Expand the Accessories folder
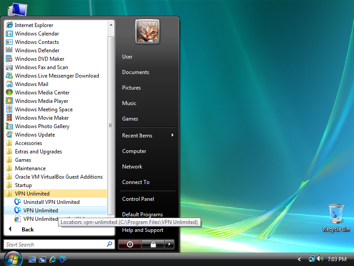This screenshot has height=266, width=354. click(x=56, y=143)
